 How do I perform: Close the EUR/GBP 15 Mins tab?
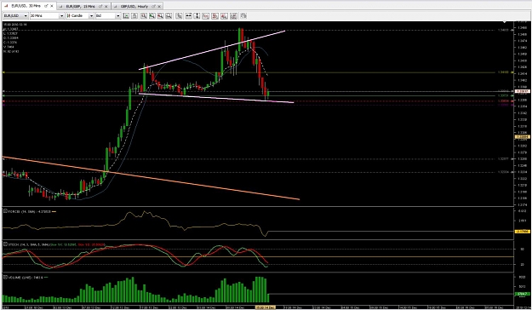pyautogui.click(x=106, y=6)
